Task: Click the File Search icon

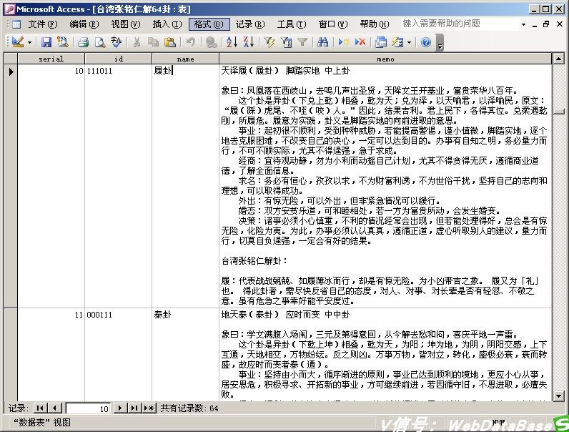Action: (62, 42)
